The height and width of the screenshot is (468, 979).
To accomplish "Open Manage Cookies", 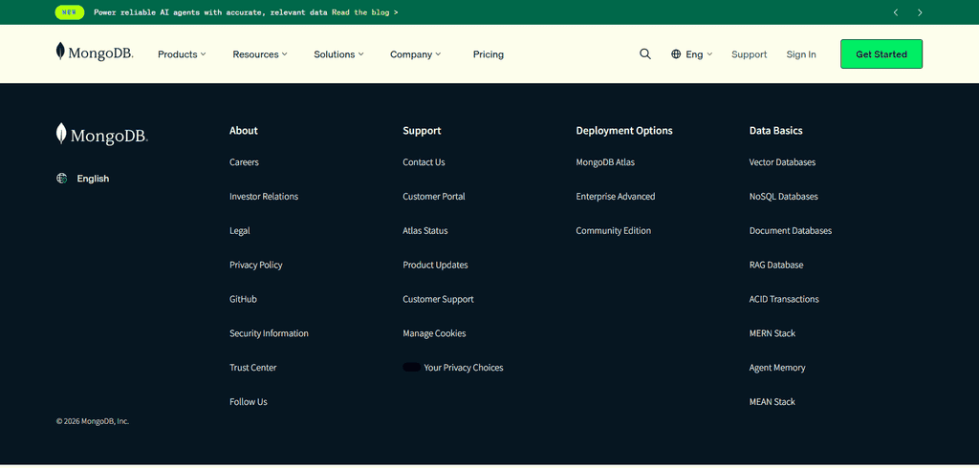I will click(434, 334).
